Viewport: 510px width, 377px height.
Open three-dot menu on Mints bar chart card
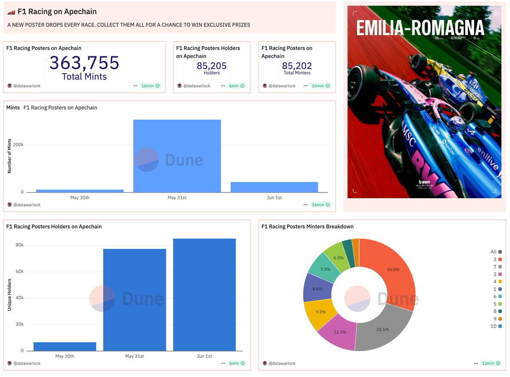(x=306, y=205)
